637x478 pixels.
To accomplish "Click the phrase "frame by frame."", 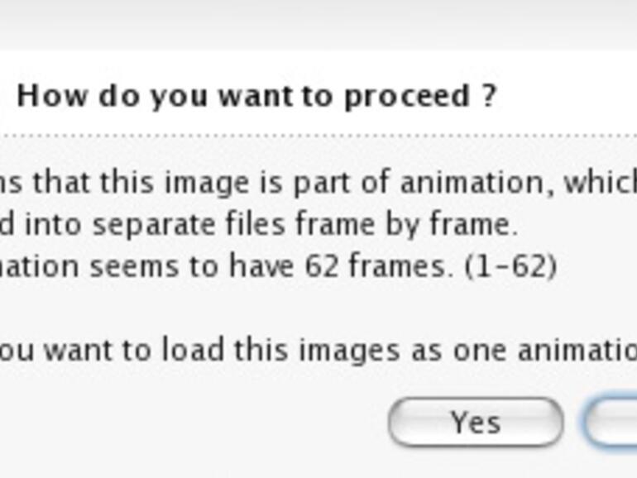I will coord(430,224).
